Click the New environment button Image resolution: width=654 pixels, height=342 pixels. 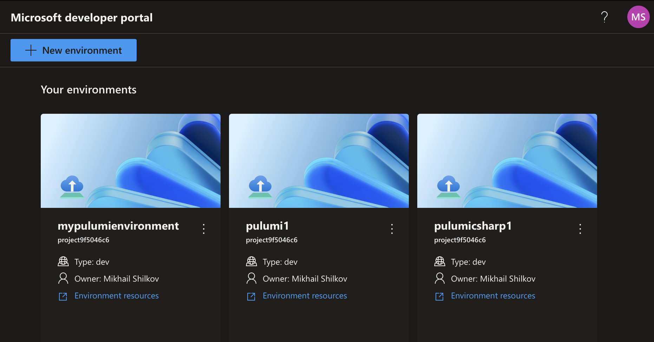click(x=73, y=50)
